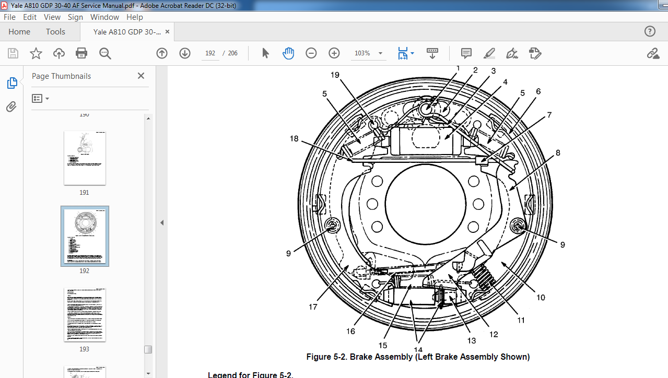Click the total page count 206
This screenshot has height=378, width=668.
pyautogui.click(x=233, y=53)
